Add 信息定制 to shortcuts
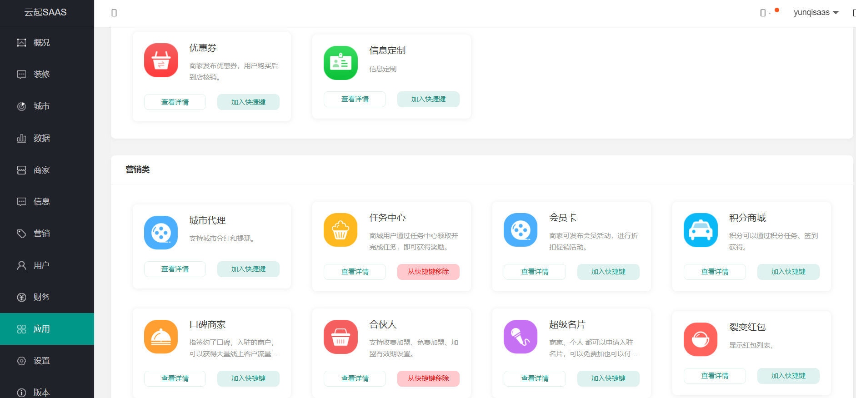 tap(428, 99)
